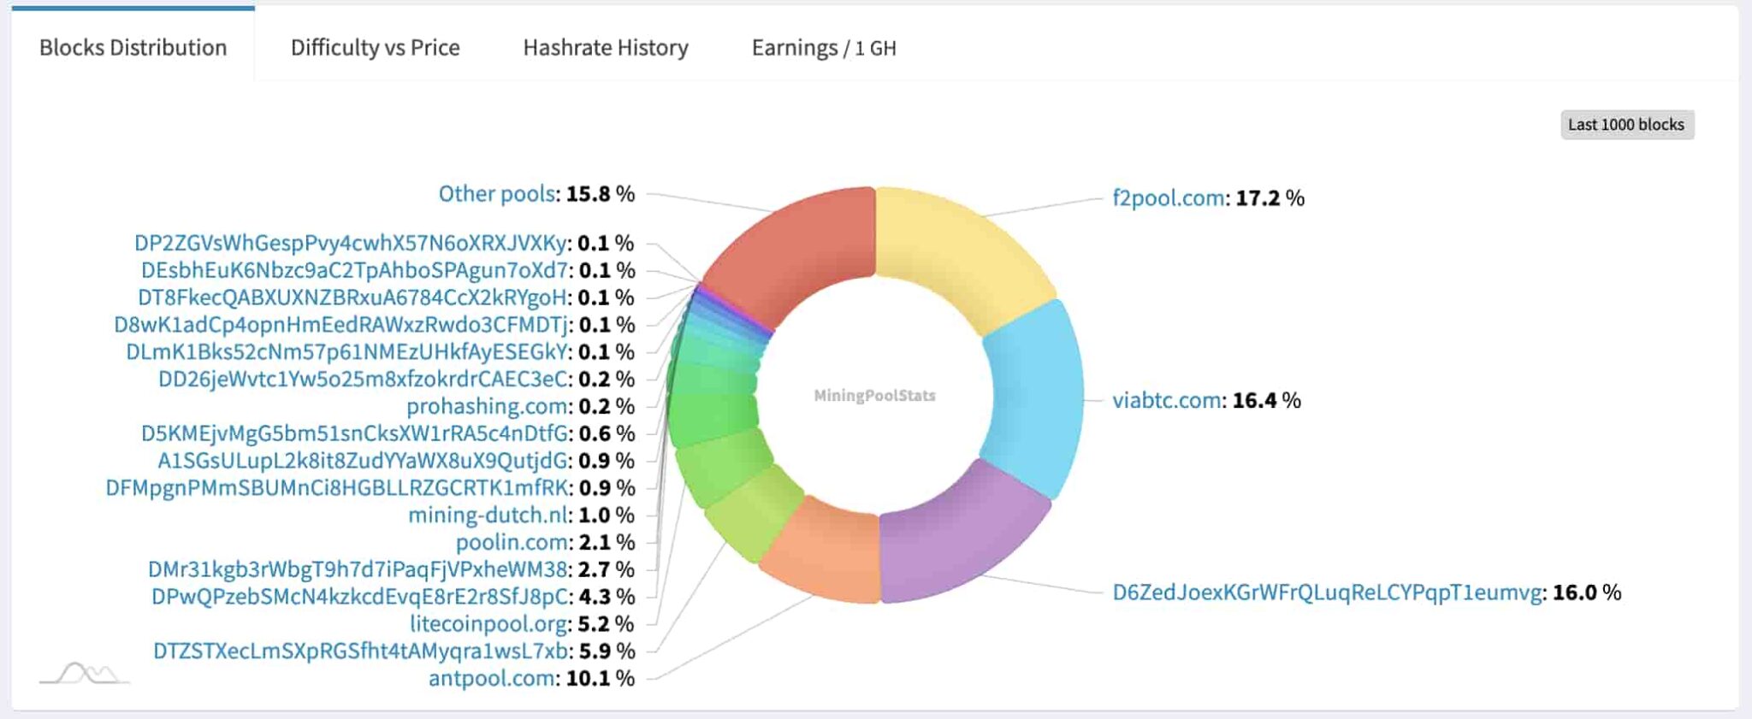Open the litecoinpool.org link
1752x719 pixels.
pos(488,624)
